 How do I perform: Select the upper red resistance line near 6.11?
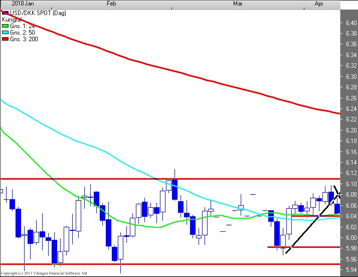150,179
